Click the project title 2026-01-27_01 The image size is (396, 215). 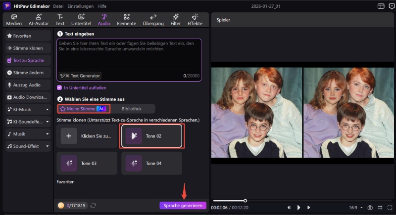(266, 6)
